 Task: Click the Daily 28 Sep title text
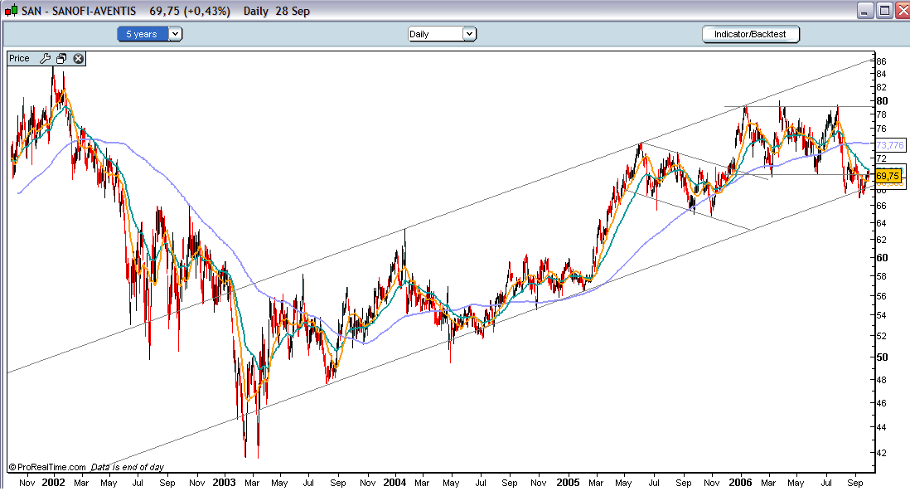pos(277,11)
